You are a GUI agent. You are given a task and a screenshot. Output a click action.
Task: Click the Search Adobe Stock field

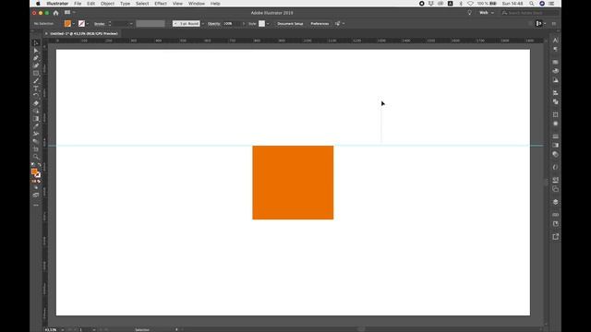[529, 13]
